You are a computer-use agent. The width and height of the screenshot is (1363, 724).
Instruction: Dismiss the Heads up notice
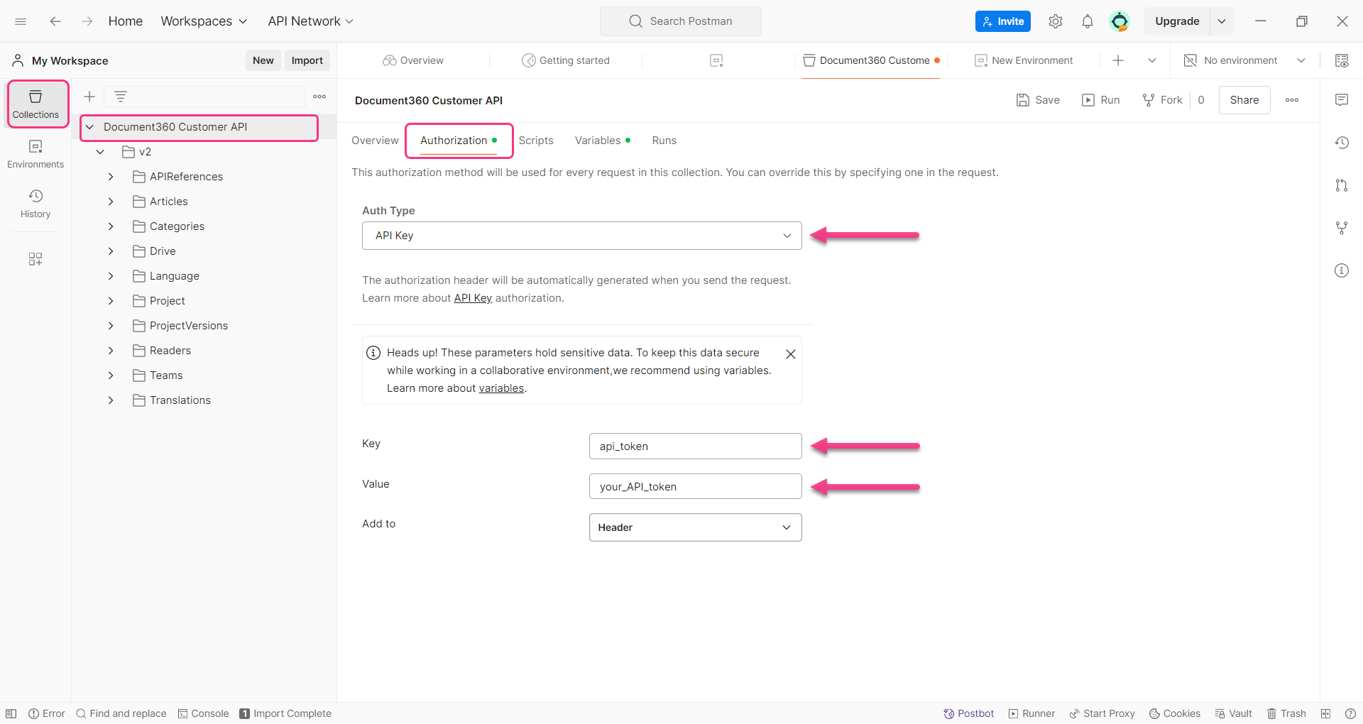[x=790, y=354]
